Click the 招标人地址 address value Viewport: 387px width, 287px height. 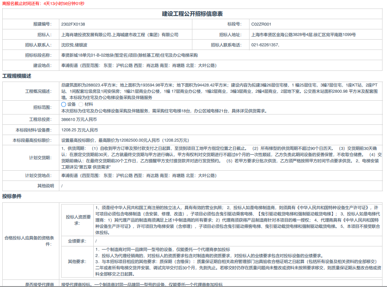[303, 34]
